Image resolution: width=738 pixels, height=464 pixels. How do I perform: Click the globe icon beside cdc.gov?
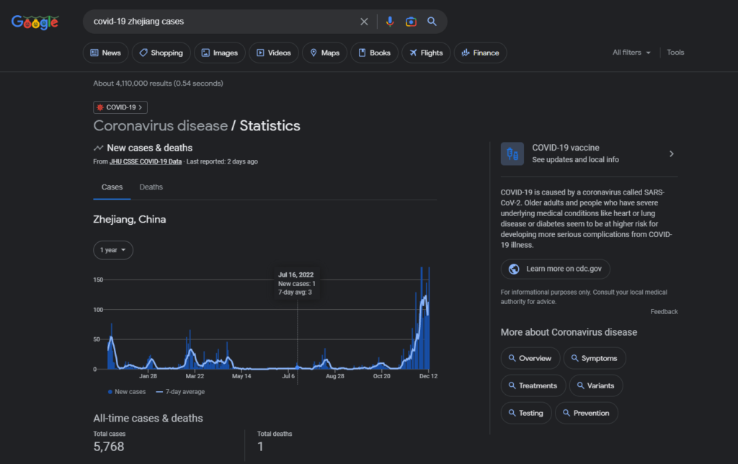coord(514,269)
